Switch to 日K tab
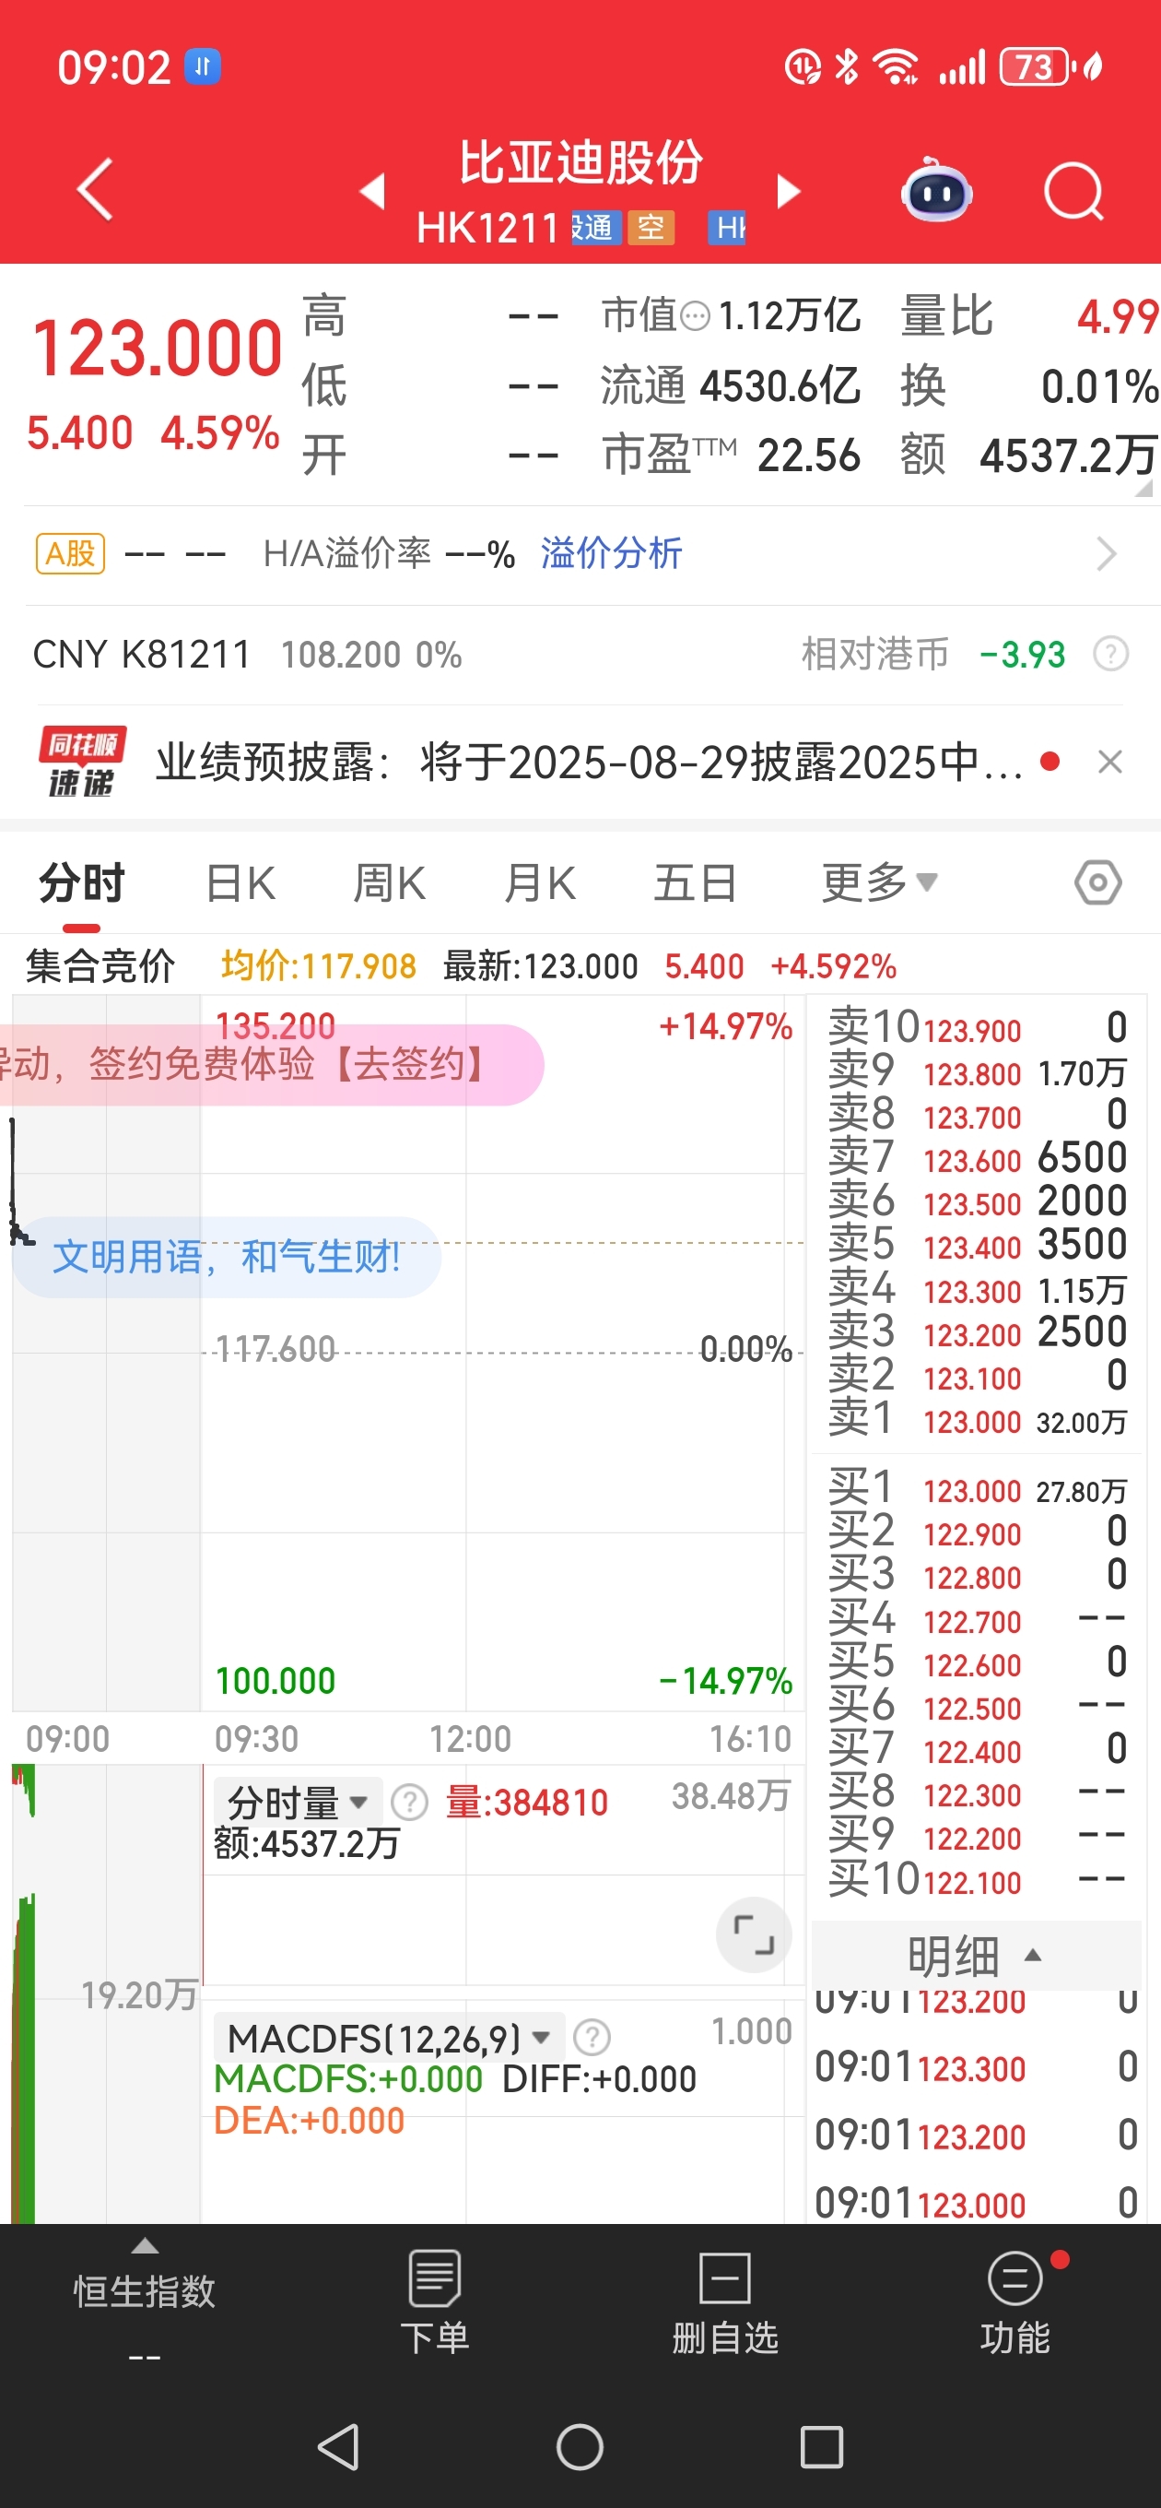Screen dimensions: 1161x2508 pyautogui.click(x=240, y=884)
